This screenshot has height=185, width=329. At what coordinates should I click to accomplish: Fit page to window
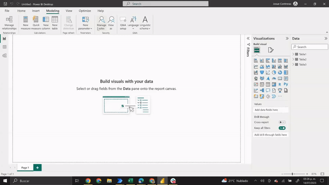click(322, 174)
